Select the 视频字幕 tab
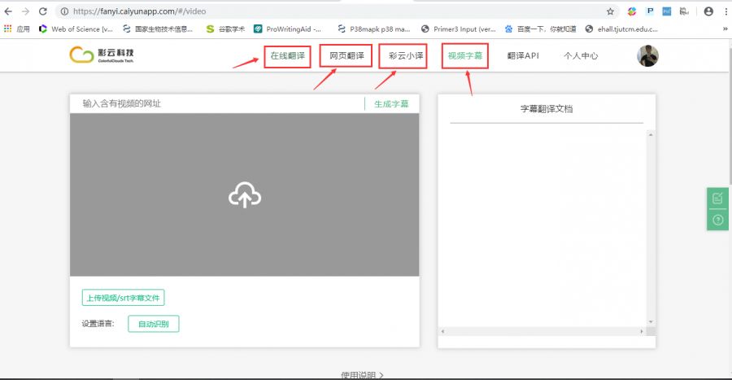Image resolution: width=732 pixels, height=380 pixels. pos(465,56)
